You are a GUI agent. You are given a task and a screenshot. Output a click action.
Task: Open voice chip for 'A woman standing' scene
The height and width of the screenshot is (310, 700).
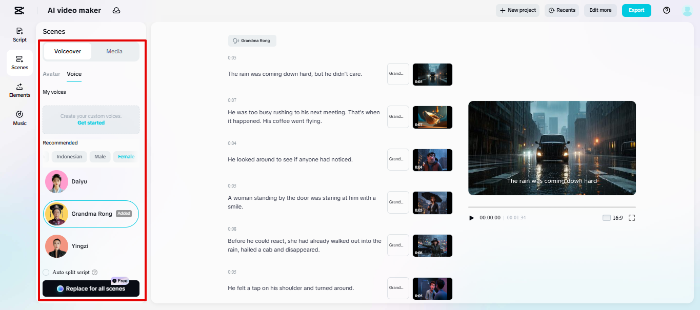point(398,202)
